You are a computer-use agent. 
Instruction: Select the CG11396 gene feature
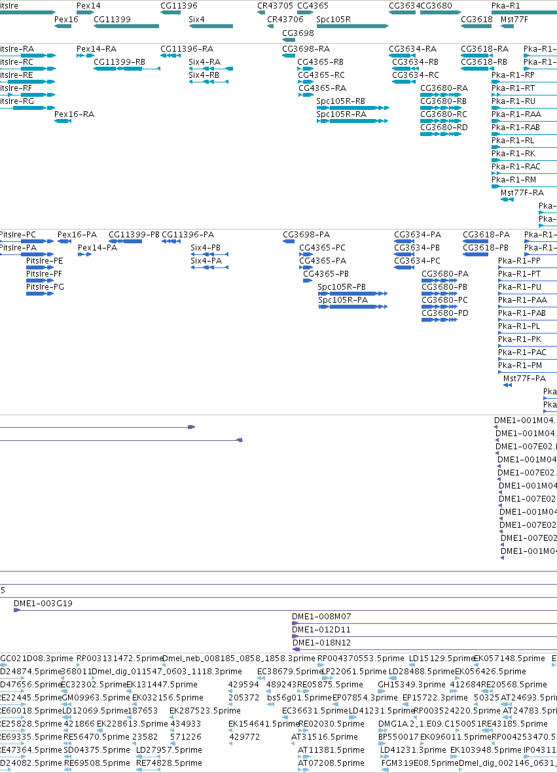171,12
